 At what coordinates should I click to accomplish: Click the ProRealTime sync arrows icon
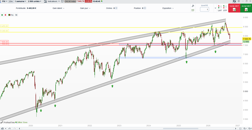pos(234,1)
